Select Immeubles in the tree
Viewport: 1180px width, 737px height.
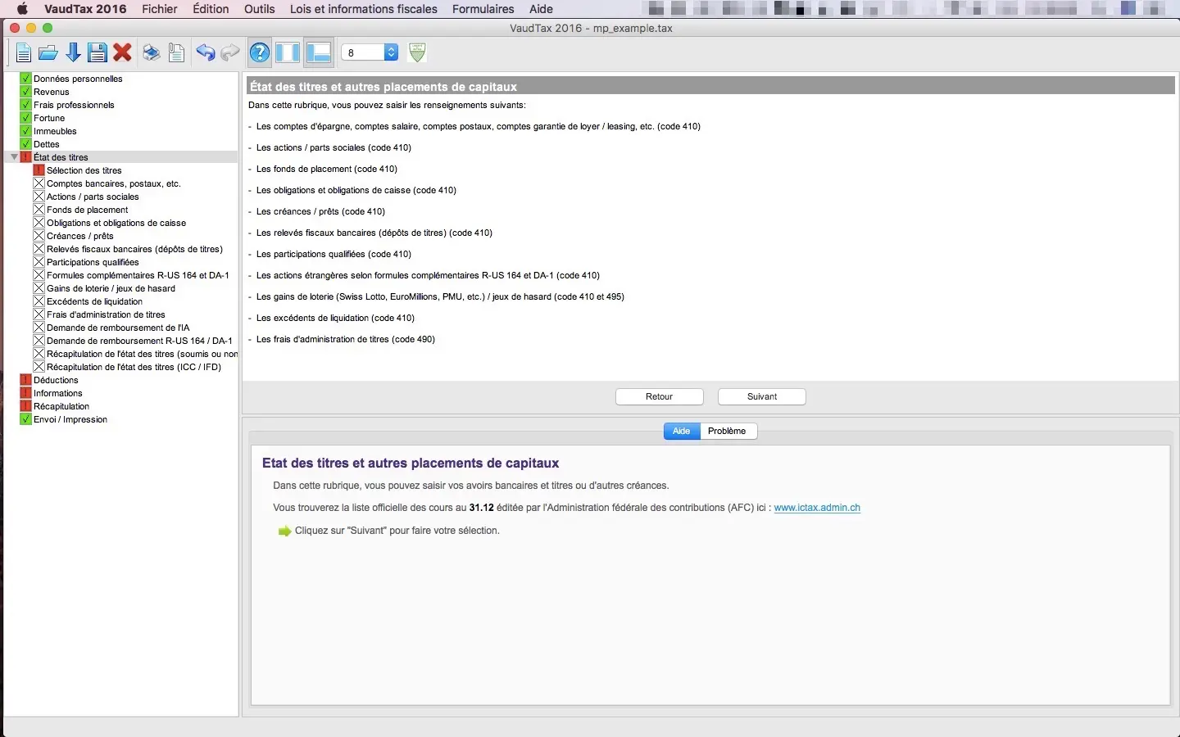pyautogui.click(x=55, y=131)
